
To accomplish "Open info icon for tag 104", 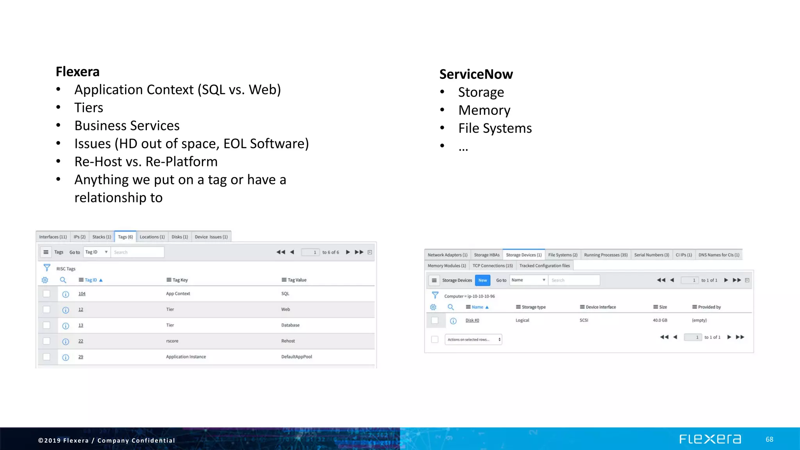I will pyautogui.click(x=66, y=294).
